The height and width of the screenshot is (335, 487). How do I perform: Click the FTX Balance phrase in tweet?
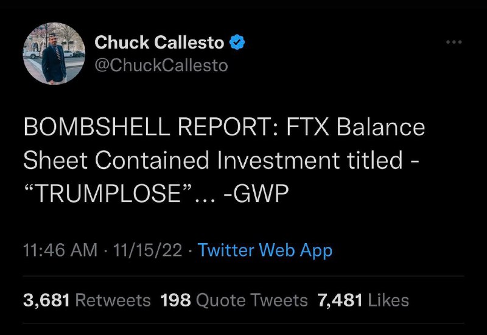(x=356, y=127)
